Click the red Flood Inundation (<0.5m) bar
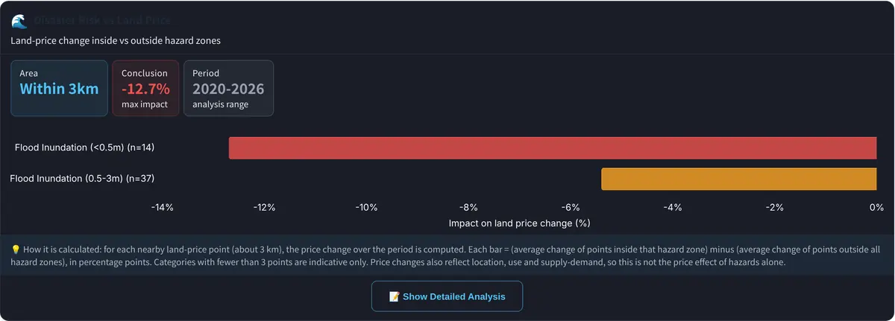Image resolution: width=895 pixels, height=321 pixels. (x=553, y=147)
